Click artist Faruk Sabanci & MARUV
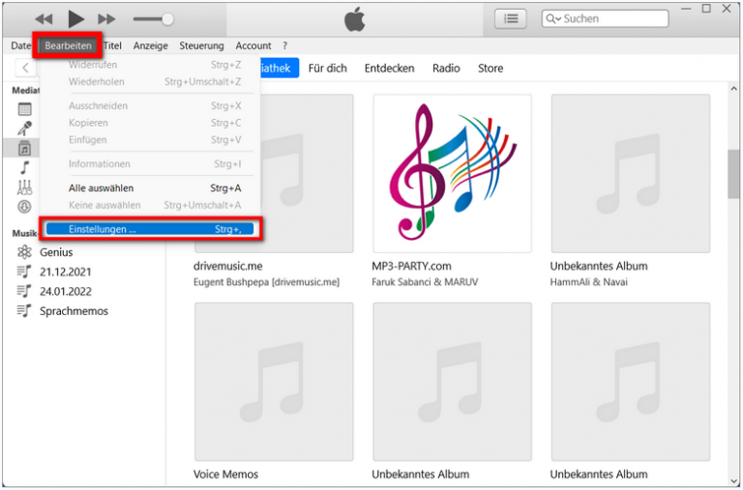Screen dimensions: 743x490 tap(425, 282)
